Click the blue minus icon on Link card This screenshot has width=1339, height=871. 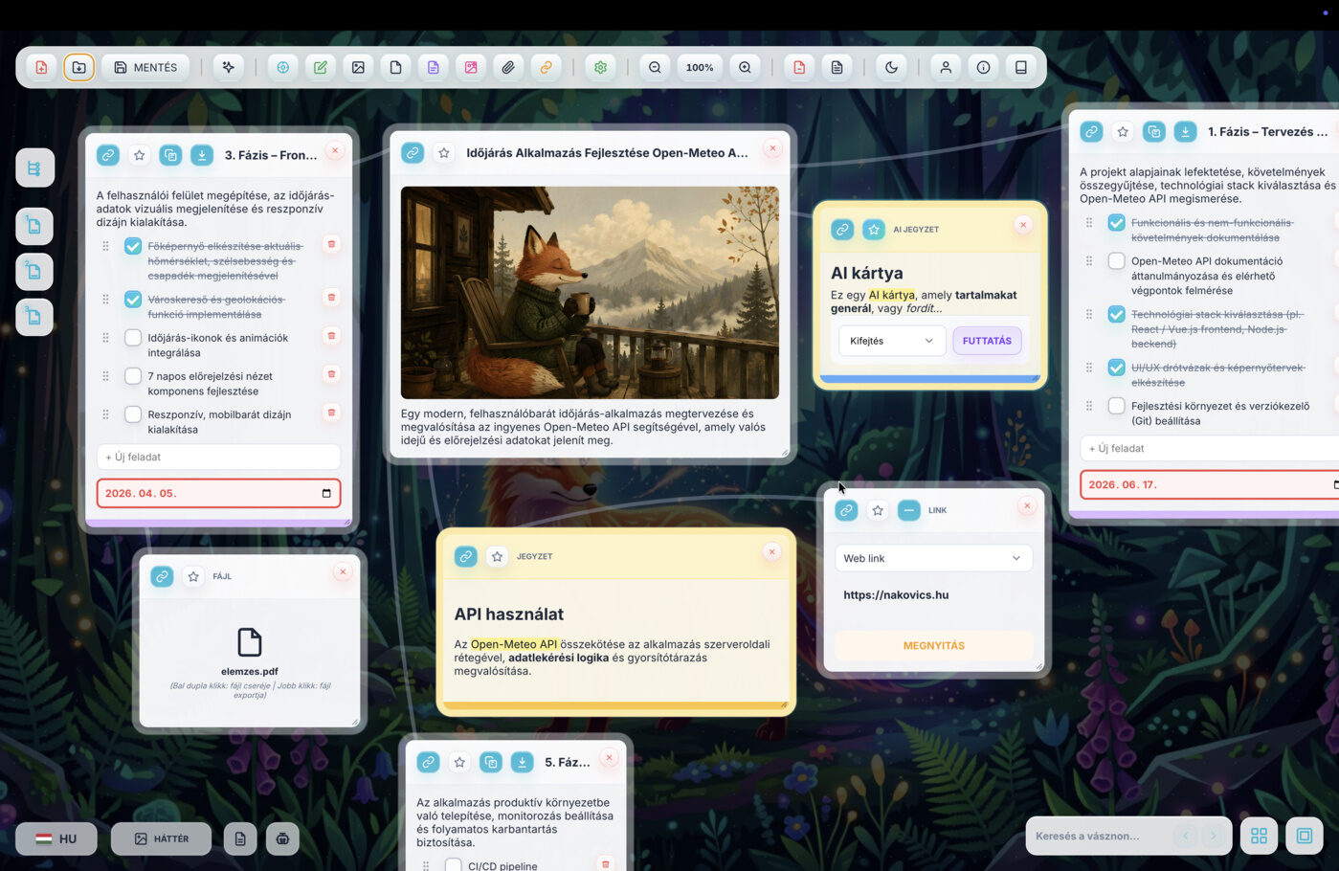tap(909, 510)
